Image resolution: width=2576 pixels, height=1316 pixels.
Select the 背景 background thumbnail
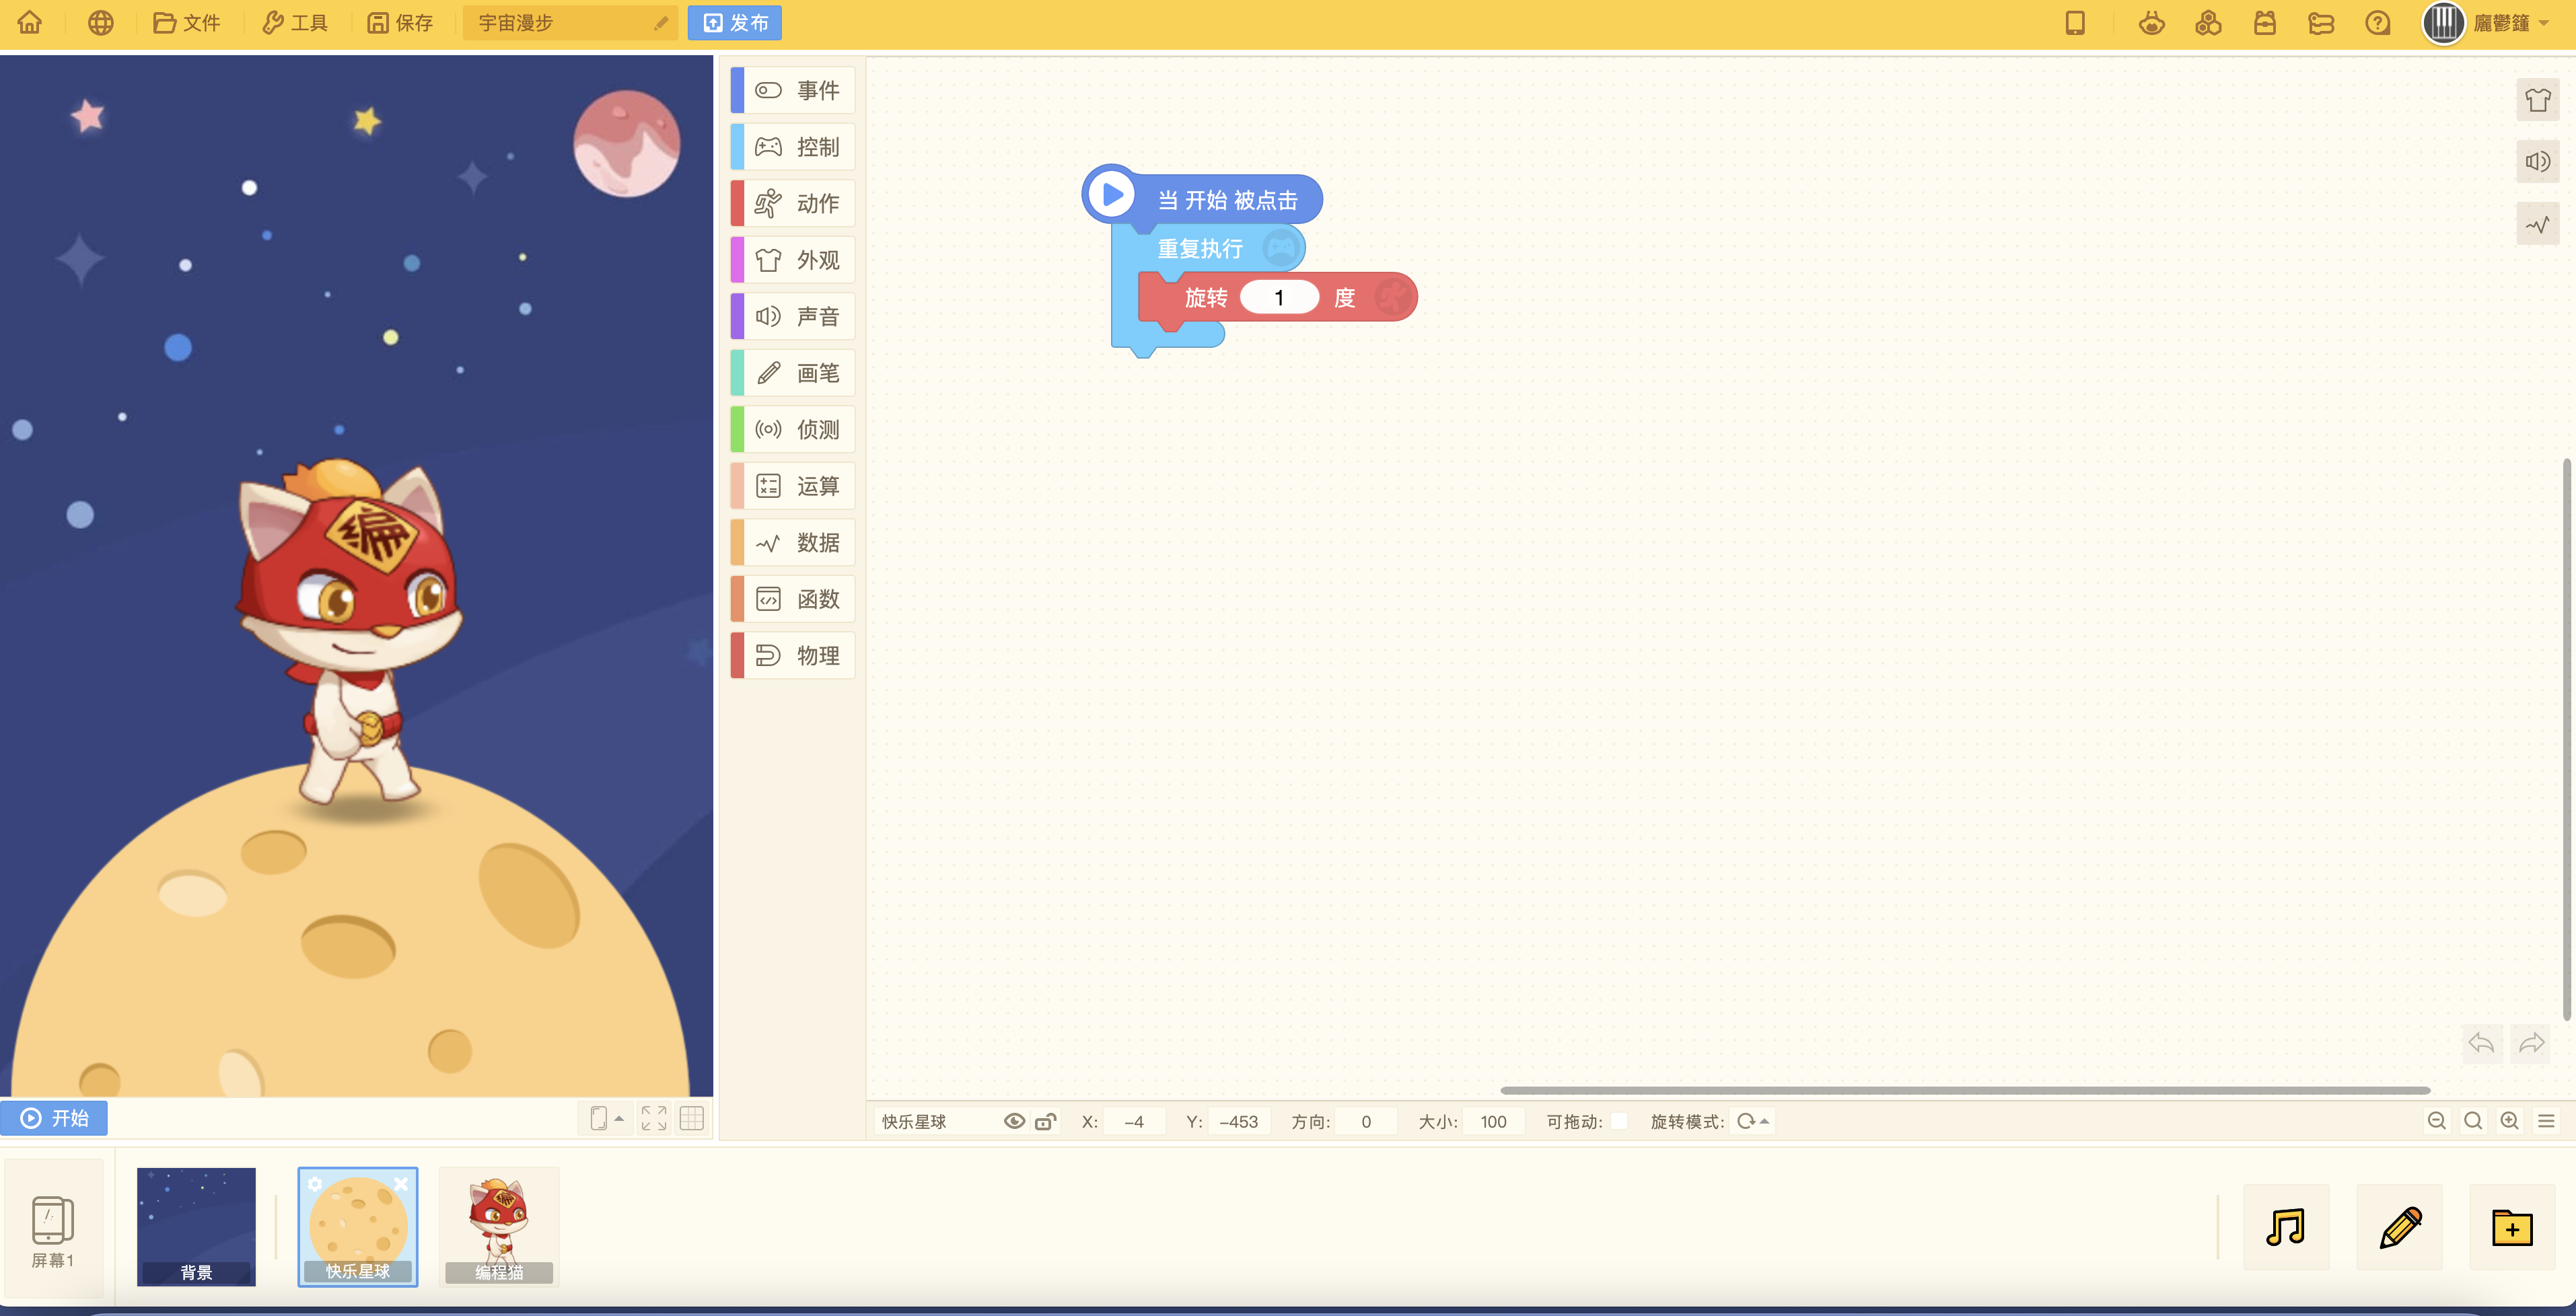[x=196, y=1226]
